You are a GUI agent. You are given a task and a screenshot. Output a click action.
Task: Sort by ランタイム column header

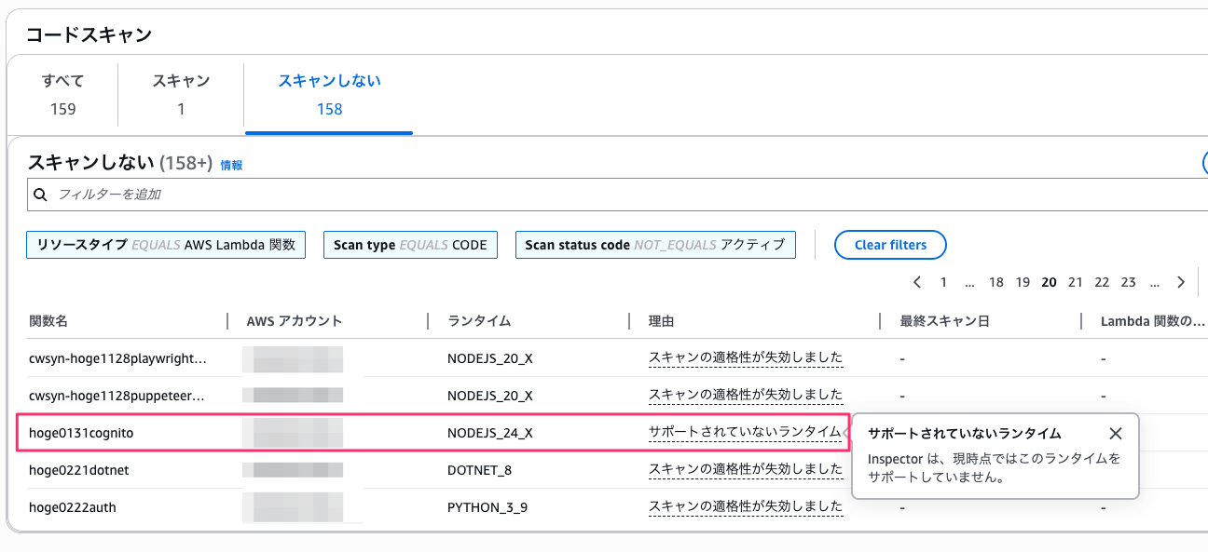479,321
